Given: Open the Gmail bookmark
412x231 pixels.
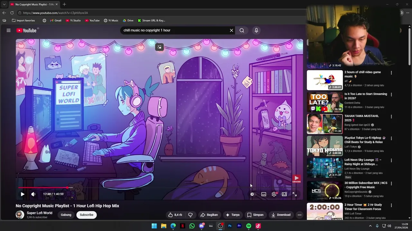Looking at the screenshot, I should (x=55, y=21).
